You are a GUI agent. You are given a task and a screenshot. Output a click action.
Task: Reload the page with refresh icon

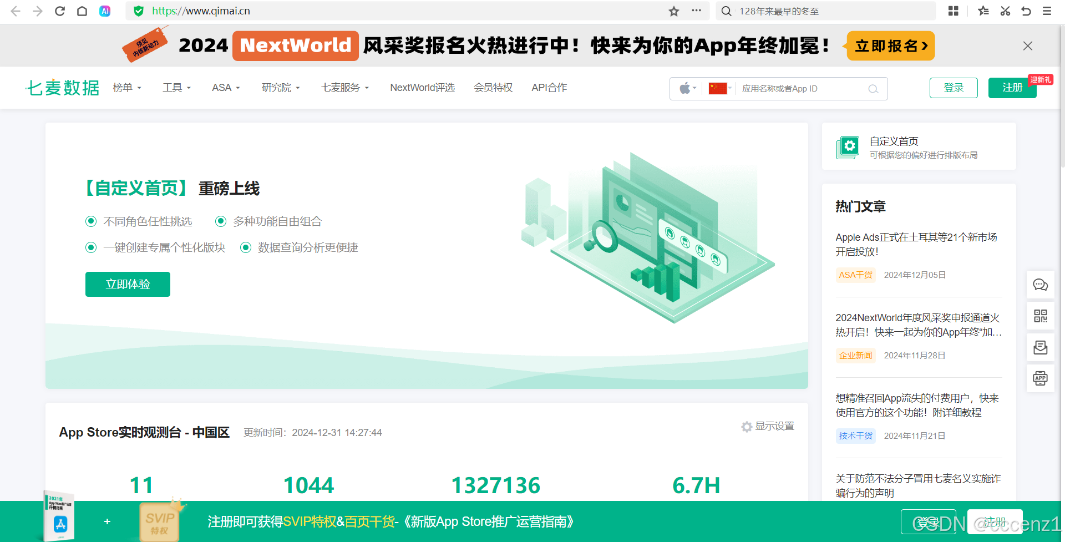point(60,11)
